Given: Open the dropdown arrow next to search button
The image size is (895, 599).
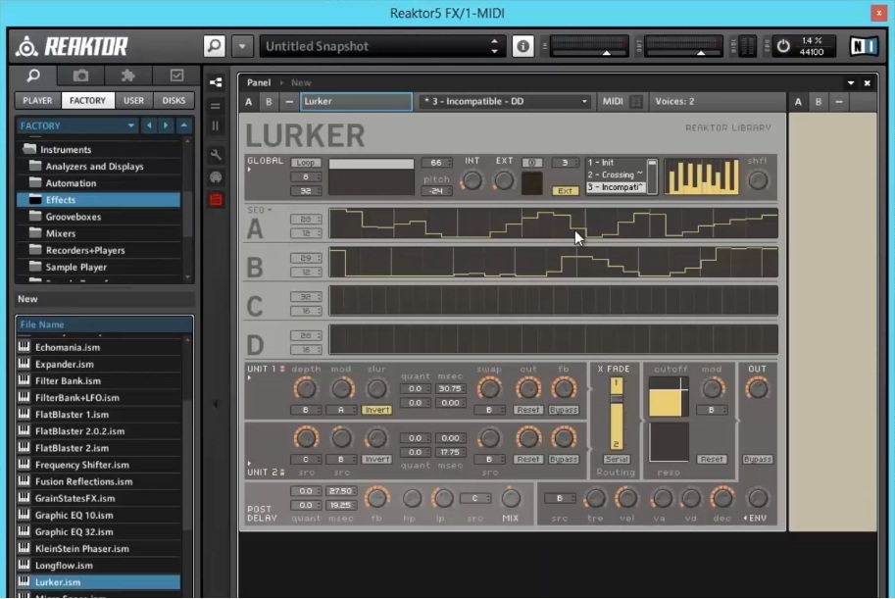Looking at the screenshot, I should click(x=242, y=46).
